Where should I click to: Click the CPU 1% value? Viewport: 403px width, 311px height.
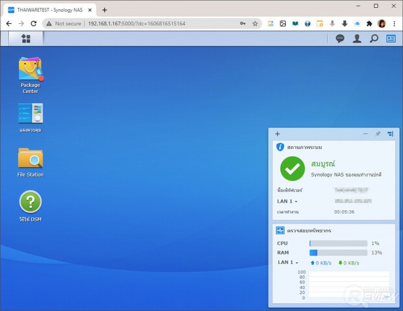pyautogui.click(x=375, y=243)
